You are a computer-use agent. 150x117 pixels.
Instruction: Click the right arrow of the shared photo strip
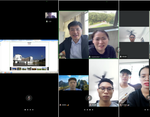pos(48,69)
